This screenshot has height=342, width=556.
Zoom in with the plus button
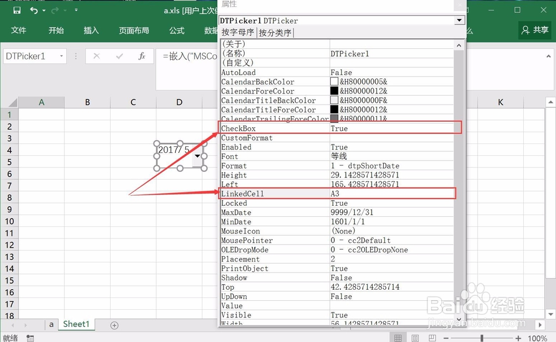point(518,338)
